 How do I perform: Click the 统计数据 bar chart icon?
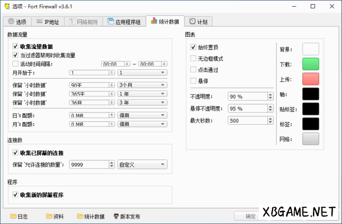[x=153, y=22]
